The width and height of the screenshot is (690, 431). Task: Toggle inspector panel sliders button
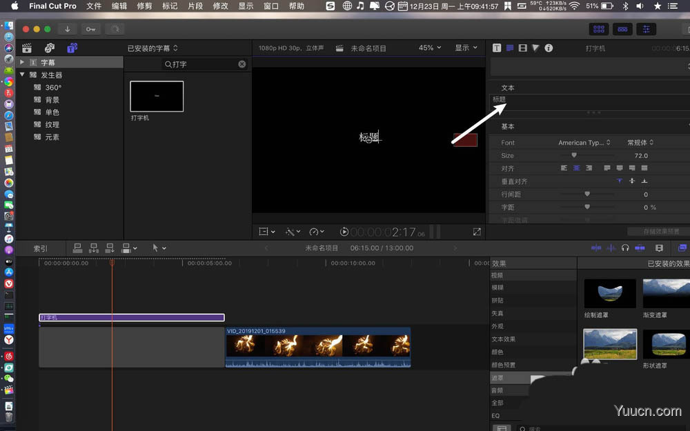coord(647,29)
